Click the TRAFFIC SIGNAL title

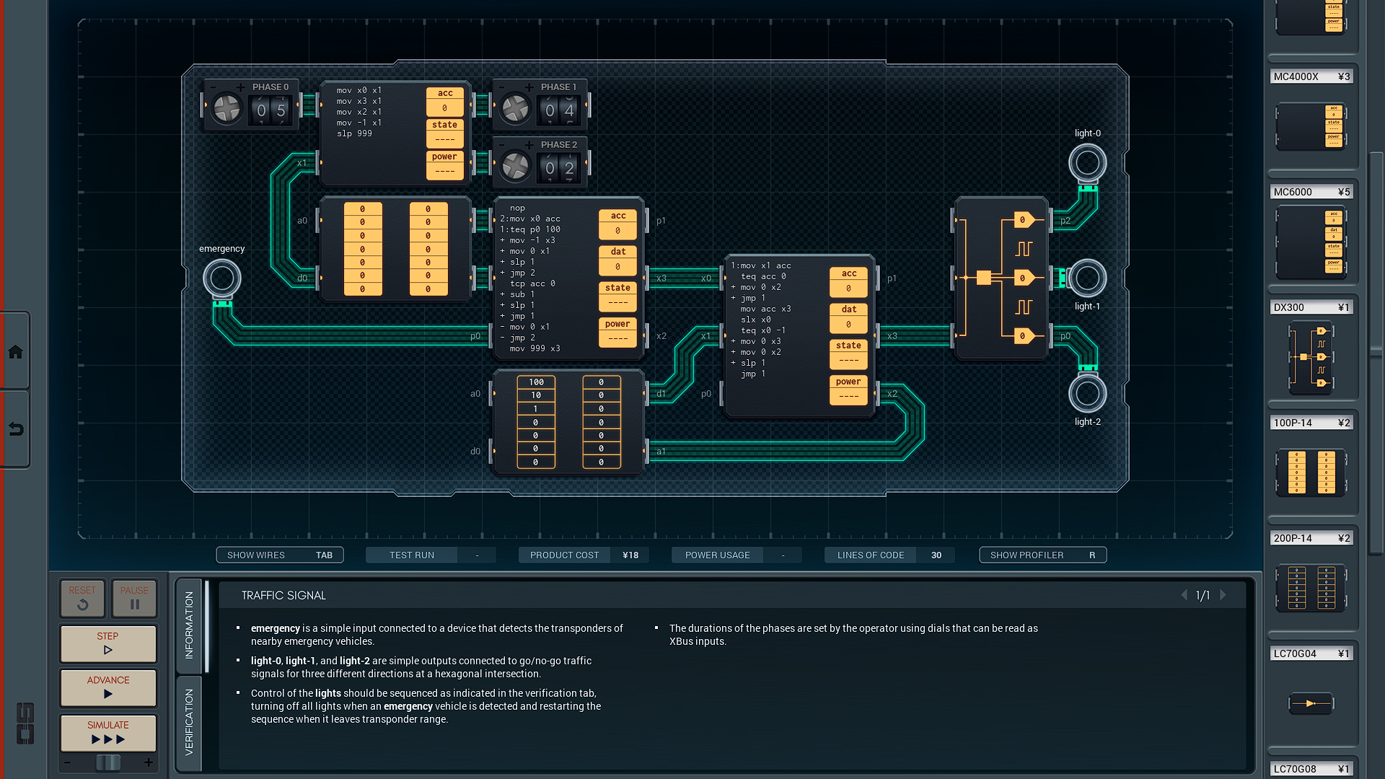coord(283,595)
